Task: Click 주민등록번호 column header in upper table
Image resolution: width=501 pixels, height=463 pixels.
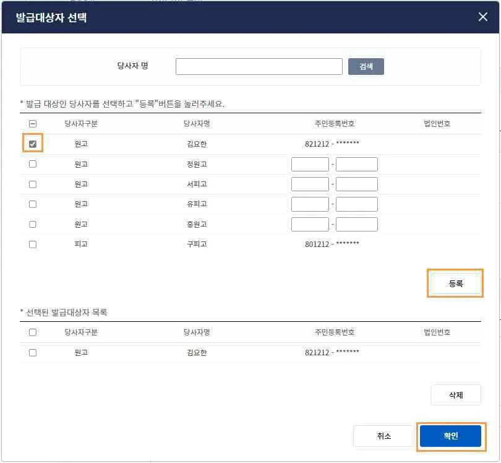Action: [x=335, y=123]
